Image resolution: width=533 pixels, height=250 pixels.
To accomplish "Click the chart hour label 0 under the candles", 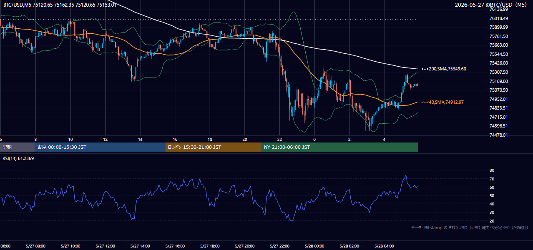I will [x=314, y=139].
